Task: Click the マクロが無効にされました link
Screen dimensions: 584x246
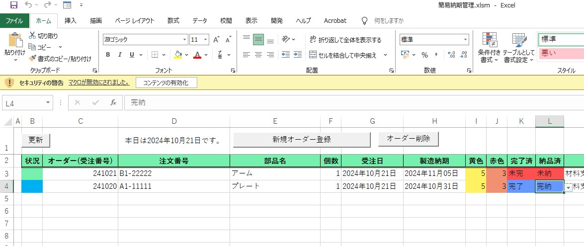Action: tap(99, 82)
